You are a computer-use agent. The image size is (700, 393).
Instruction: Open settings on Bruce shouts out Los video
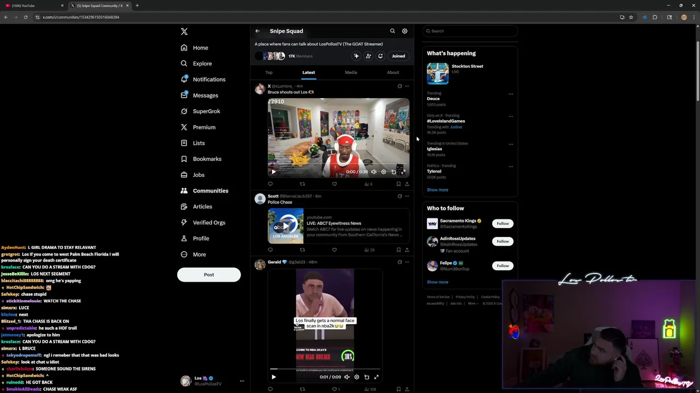click(x=383, y=172)
